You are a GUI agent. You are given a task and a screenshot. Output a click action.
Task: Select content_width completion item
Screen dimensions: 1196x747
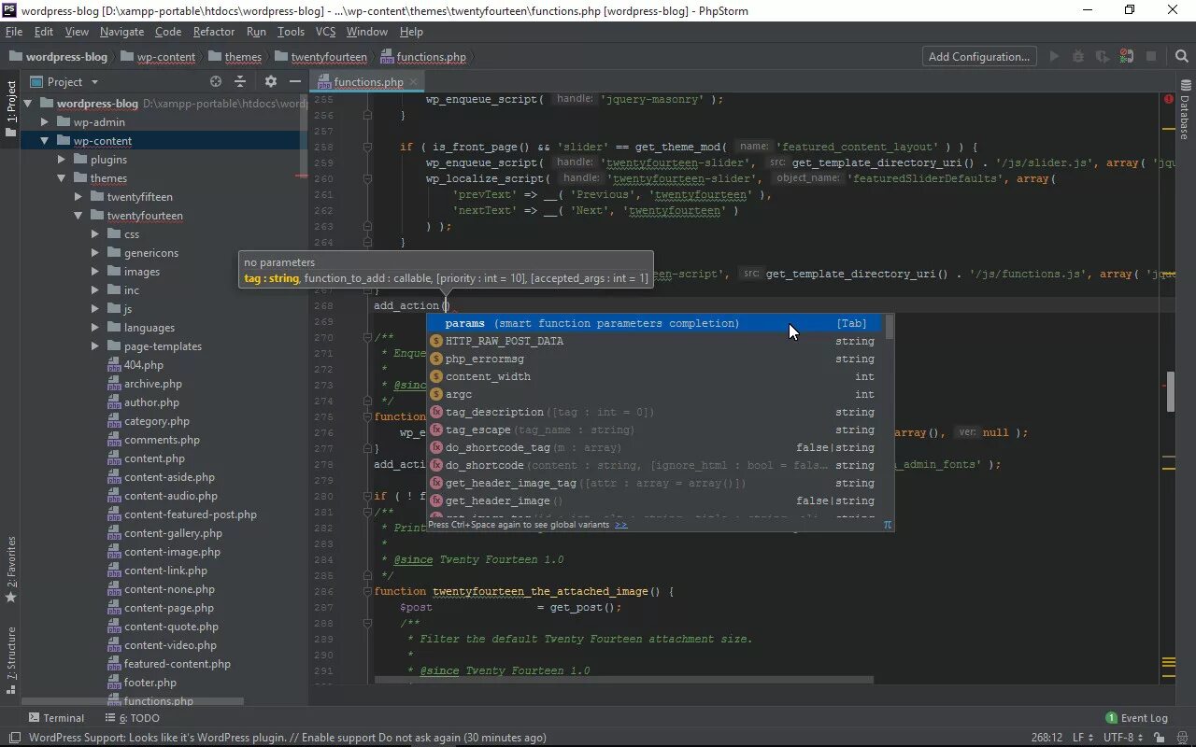tap(656, 376)
